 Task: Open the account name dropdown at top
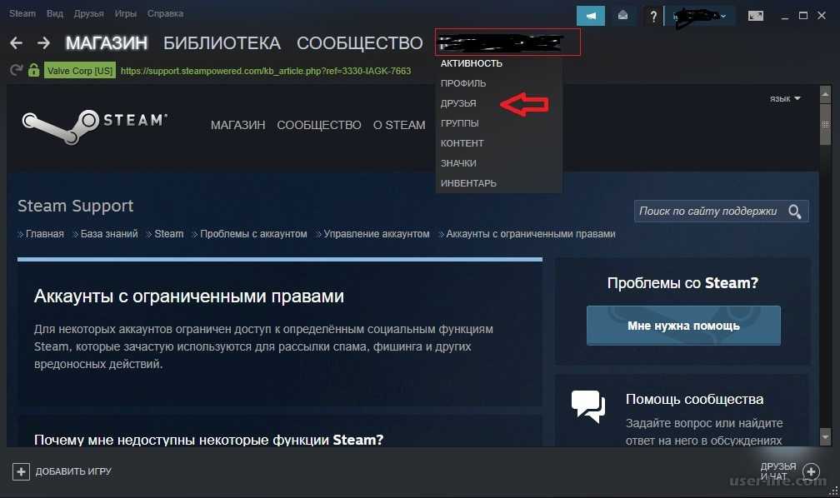(699, 16)
